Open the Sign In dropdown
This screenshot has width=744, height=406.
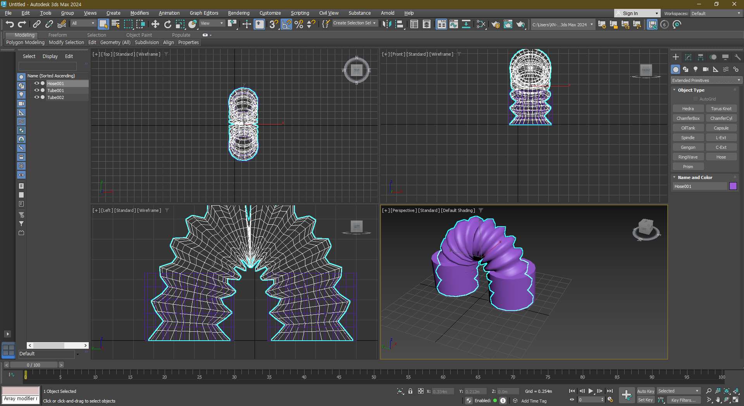637,14
